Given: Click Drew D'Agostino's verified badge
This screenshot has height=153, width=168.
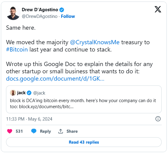Looking at the screenshot, I should click(x=62, y=10).
